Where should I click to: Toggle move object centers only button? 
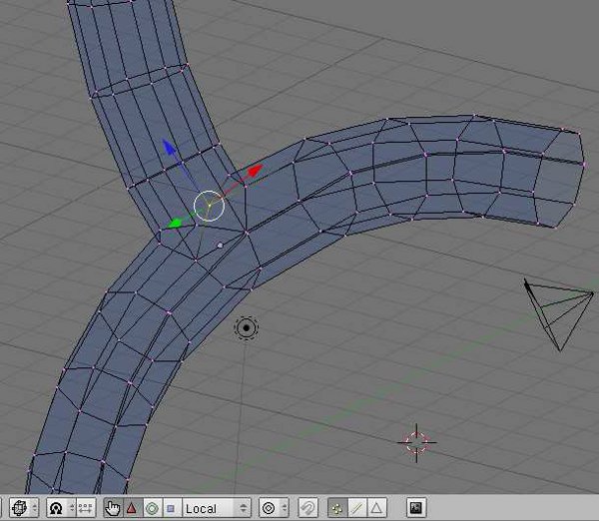[86, 508]
